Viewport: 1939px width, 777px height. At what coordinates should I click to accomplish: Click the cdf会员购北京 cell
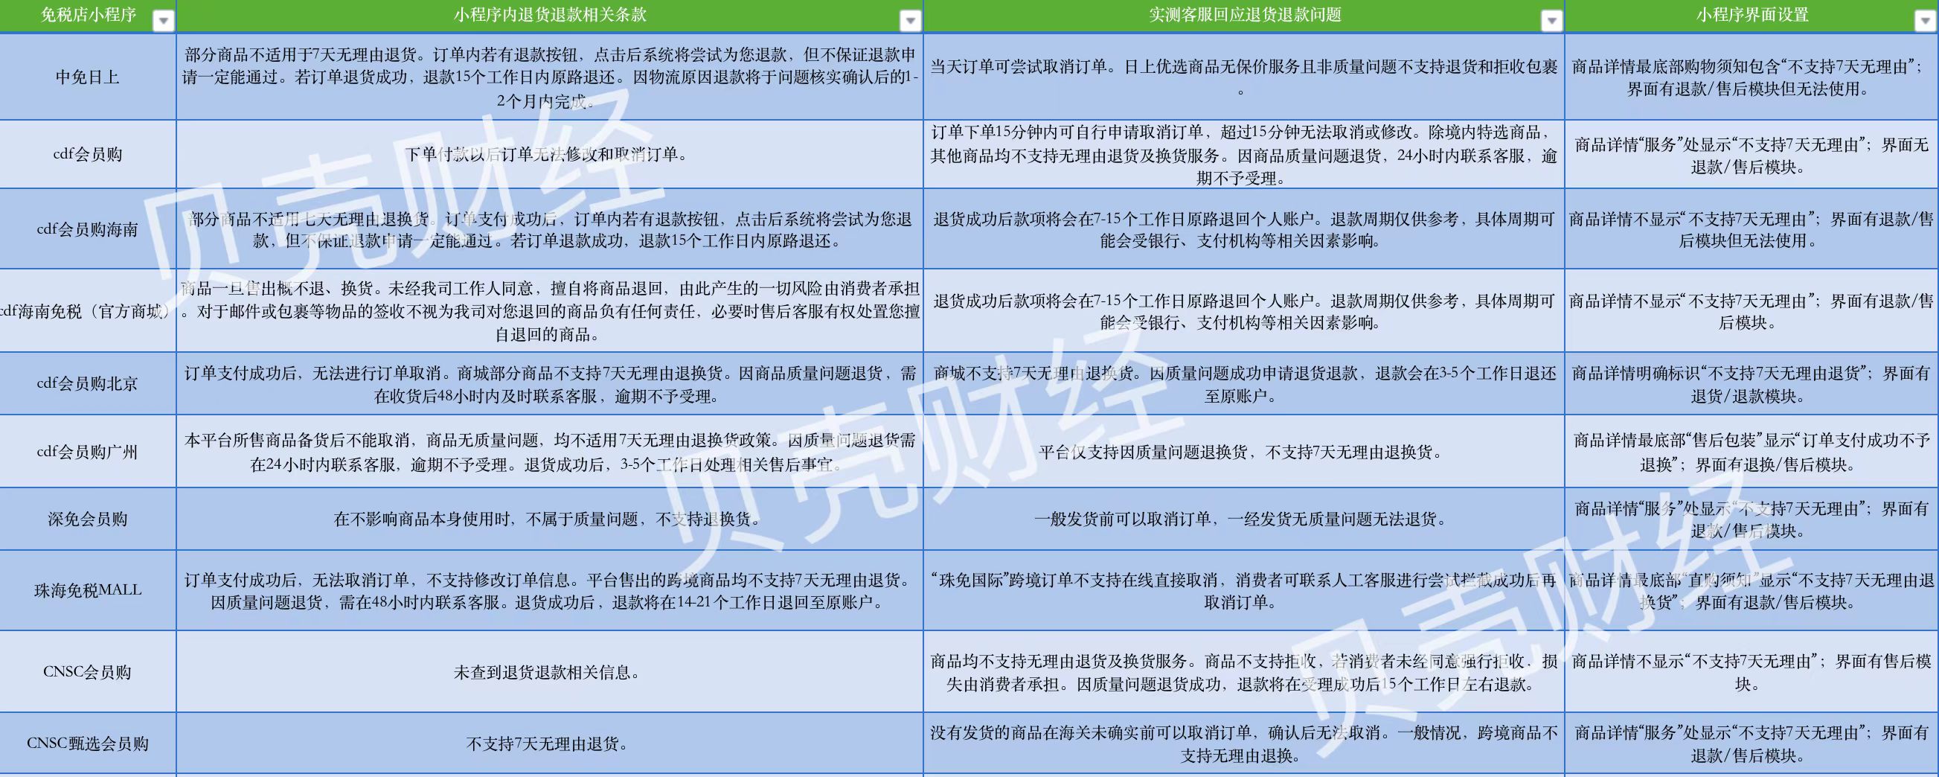[x=87, y=383]
